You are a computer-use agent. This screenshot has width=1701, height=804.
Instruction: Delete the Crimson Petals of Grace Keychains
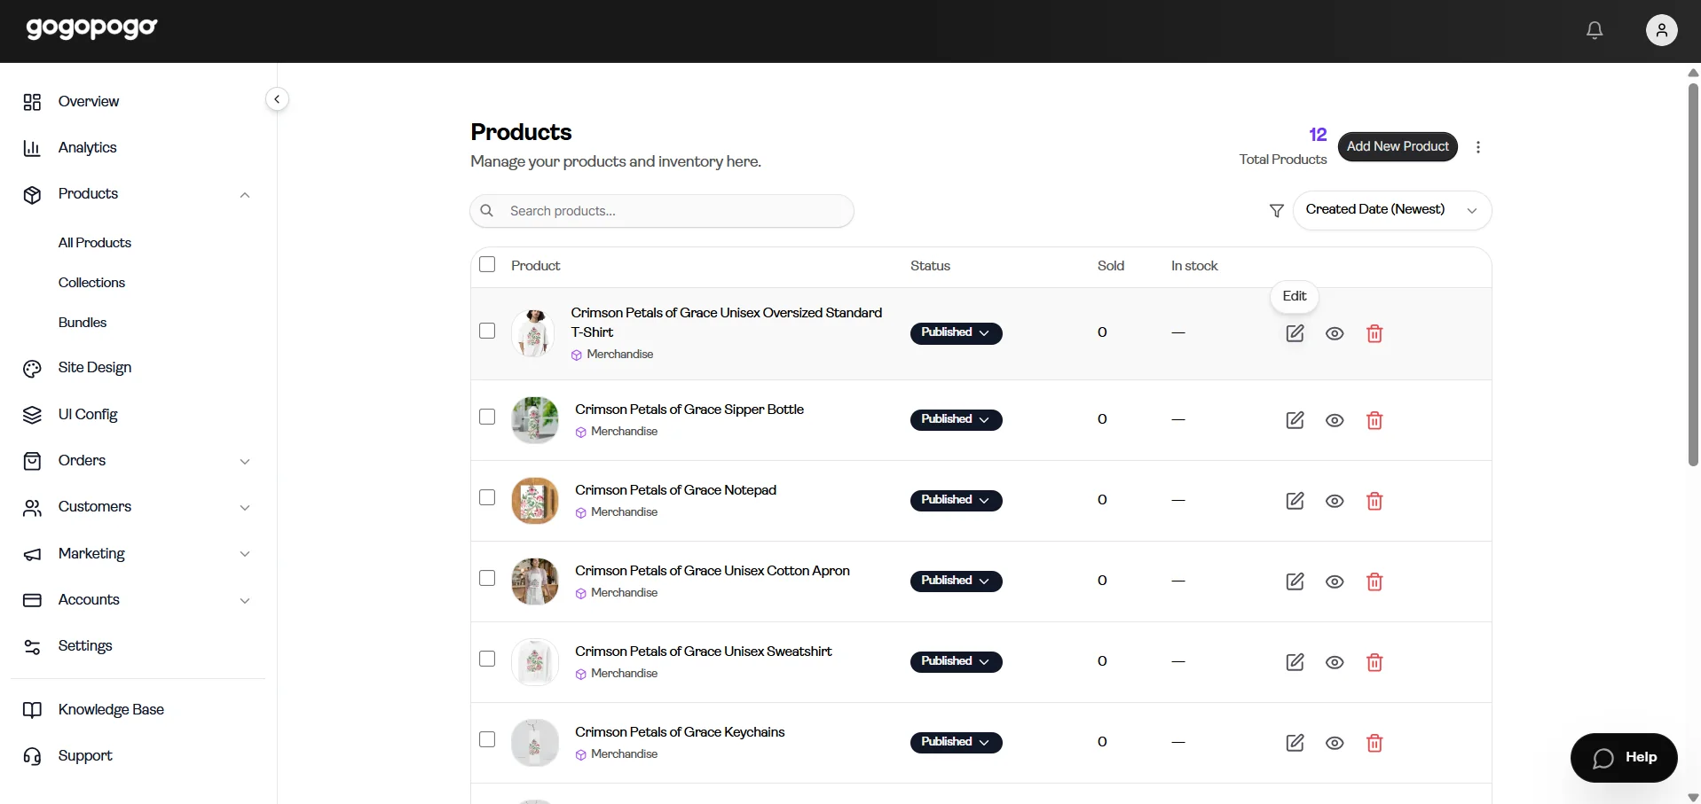click(1374, 743)
